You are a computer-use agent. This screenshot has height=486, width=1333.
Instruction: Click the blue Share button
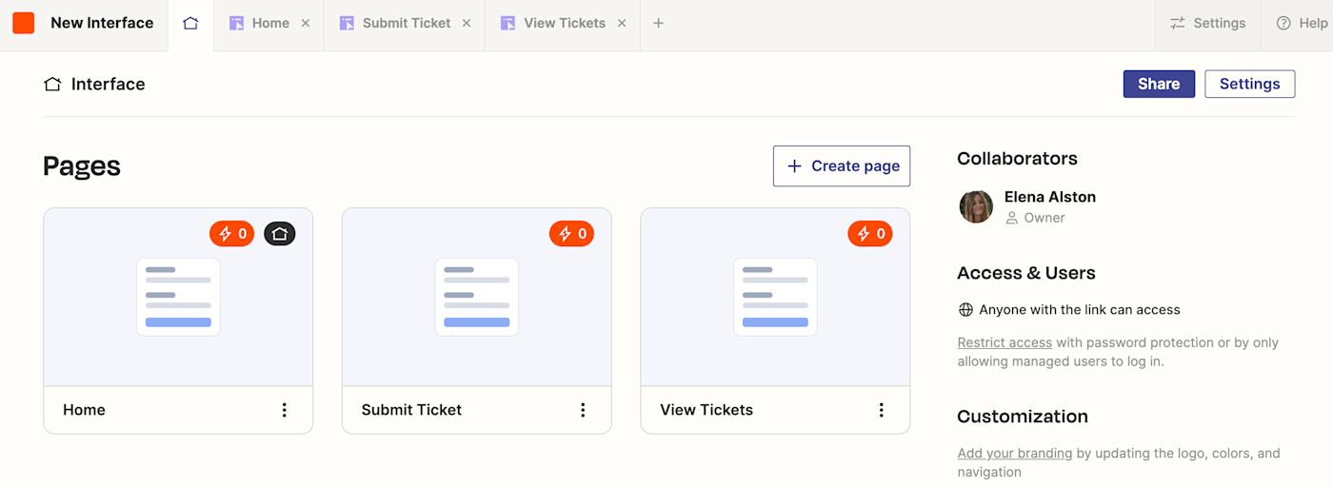1159,84
